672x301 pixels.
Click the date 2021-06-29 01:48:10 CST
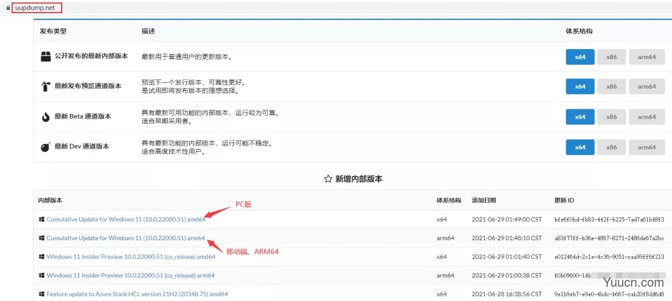pyautogui.click(x=507, y=238)
